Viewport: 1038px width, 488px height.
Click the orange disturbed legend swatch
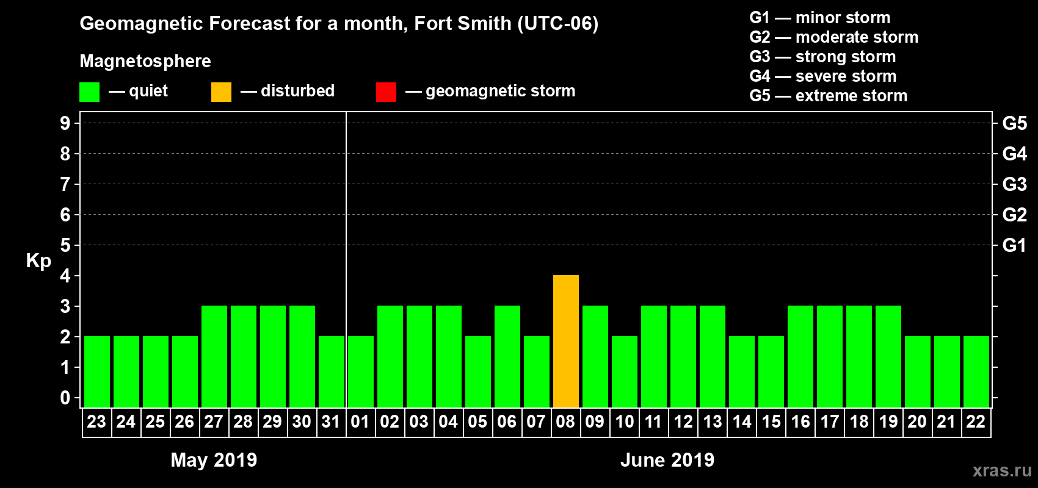pyautogui.click(x=221, y=92)
